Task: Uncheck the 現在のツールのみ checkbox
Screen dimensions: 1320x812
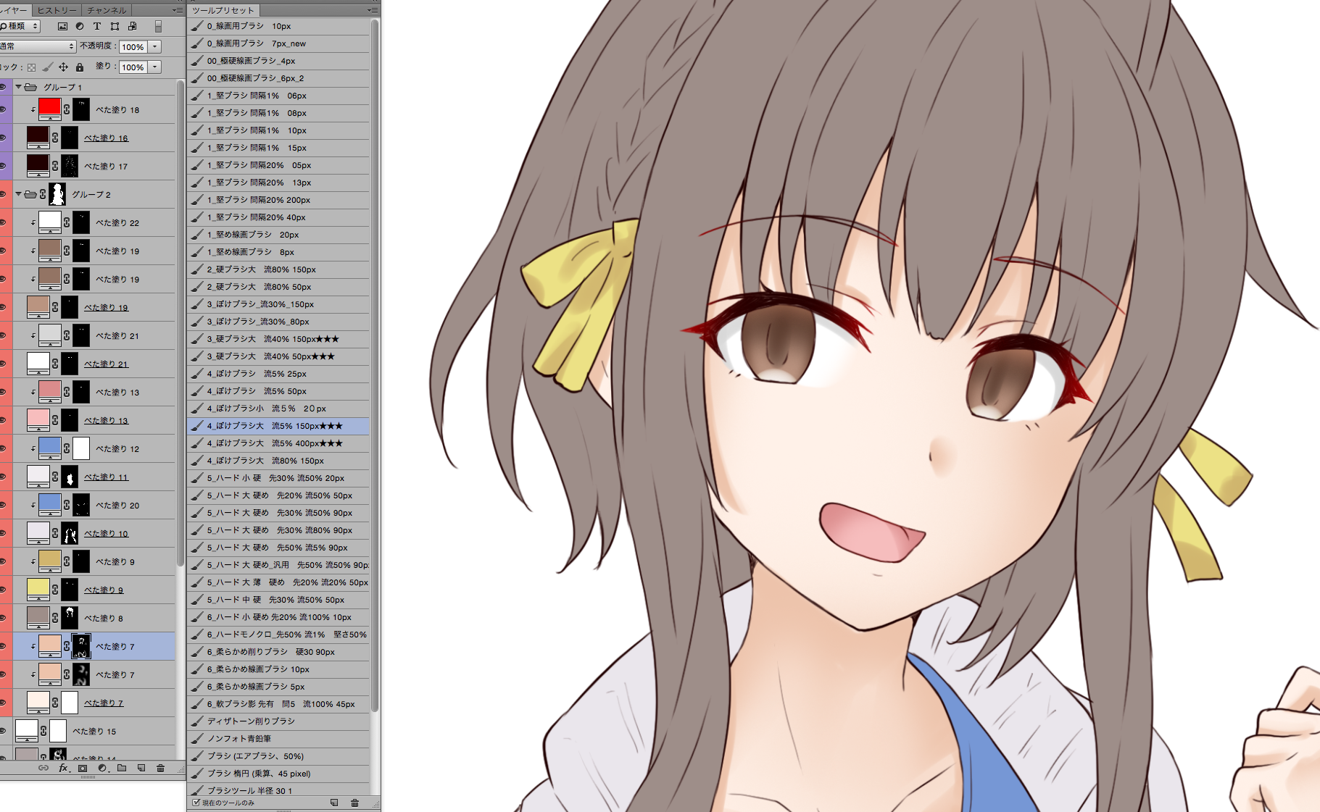Action: point(196,803)
